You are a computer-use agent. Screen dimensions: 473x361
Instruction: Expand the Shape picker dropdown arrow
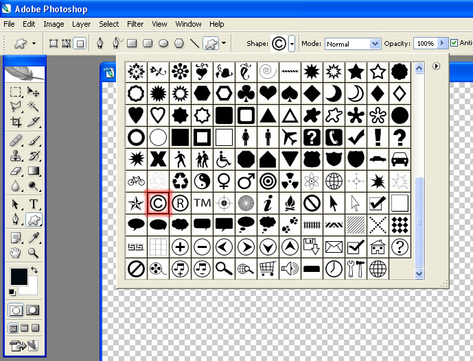(292, 43)
